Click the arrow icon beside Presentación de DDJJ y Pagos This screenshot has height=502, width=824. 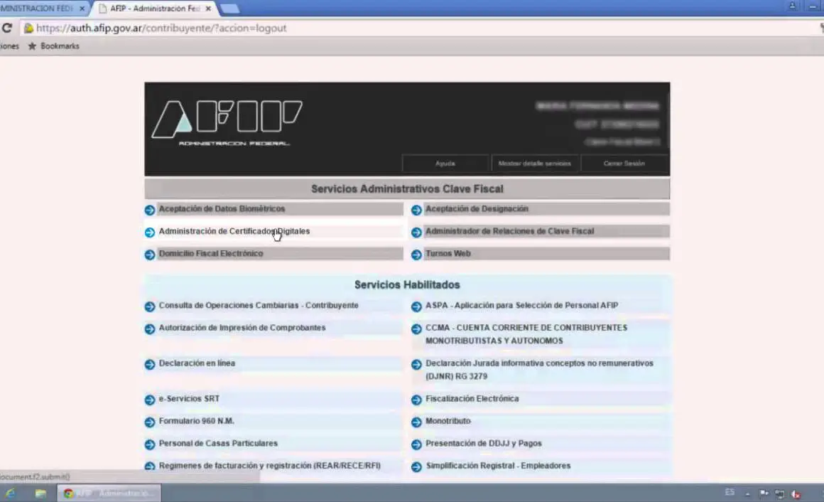tap(417, 444)
